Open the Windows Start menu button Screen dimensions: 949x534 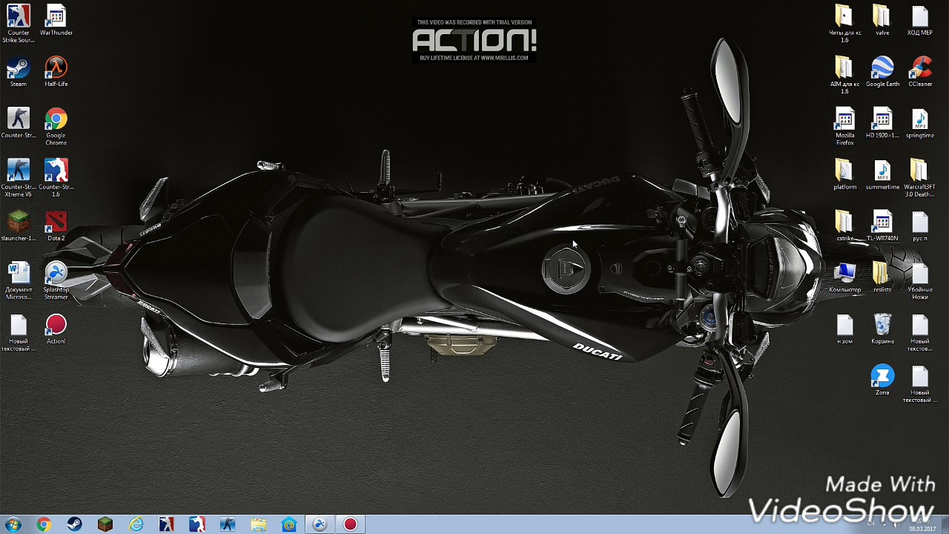point(13,524)
